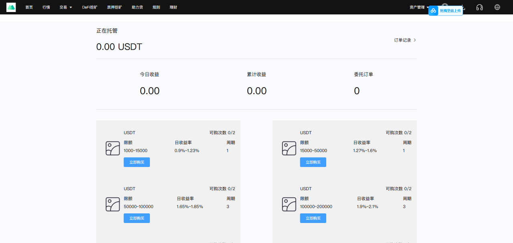Click the 委托订单 label

point(364,74)
